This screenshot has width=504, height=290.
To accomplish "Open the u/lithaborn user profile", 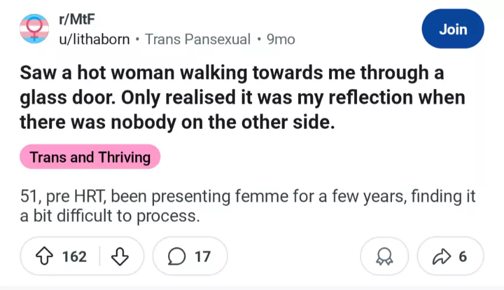I will 94,39.
